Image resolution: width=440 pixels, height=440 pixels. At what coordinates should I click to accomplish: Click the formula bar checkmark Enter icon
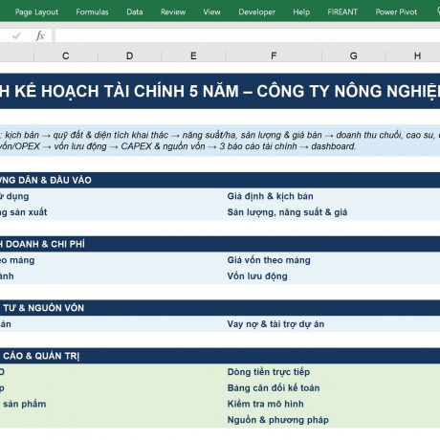click(16, 35)
